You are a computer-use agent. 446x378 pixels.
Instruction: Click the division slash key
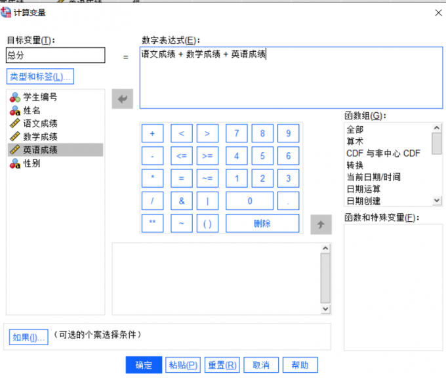pos(152,201)
